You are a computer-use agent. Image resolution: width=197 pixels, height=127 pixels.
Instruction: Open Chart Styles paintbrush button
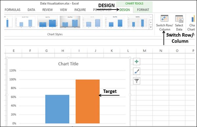137,71
